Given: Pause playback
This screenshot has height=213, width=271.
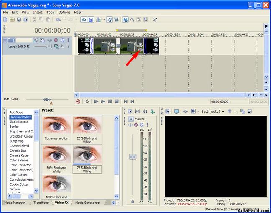Looking at the screenshot, I should (x=110, y=101).
